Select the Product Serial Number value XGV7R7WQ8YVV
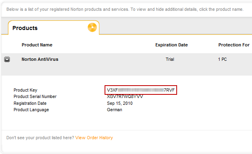The image size is (252, 154). [x=125, y=96]
